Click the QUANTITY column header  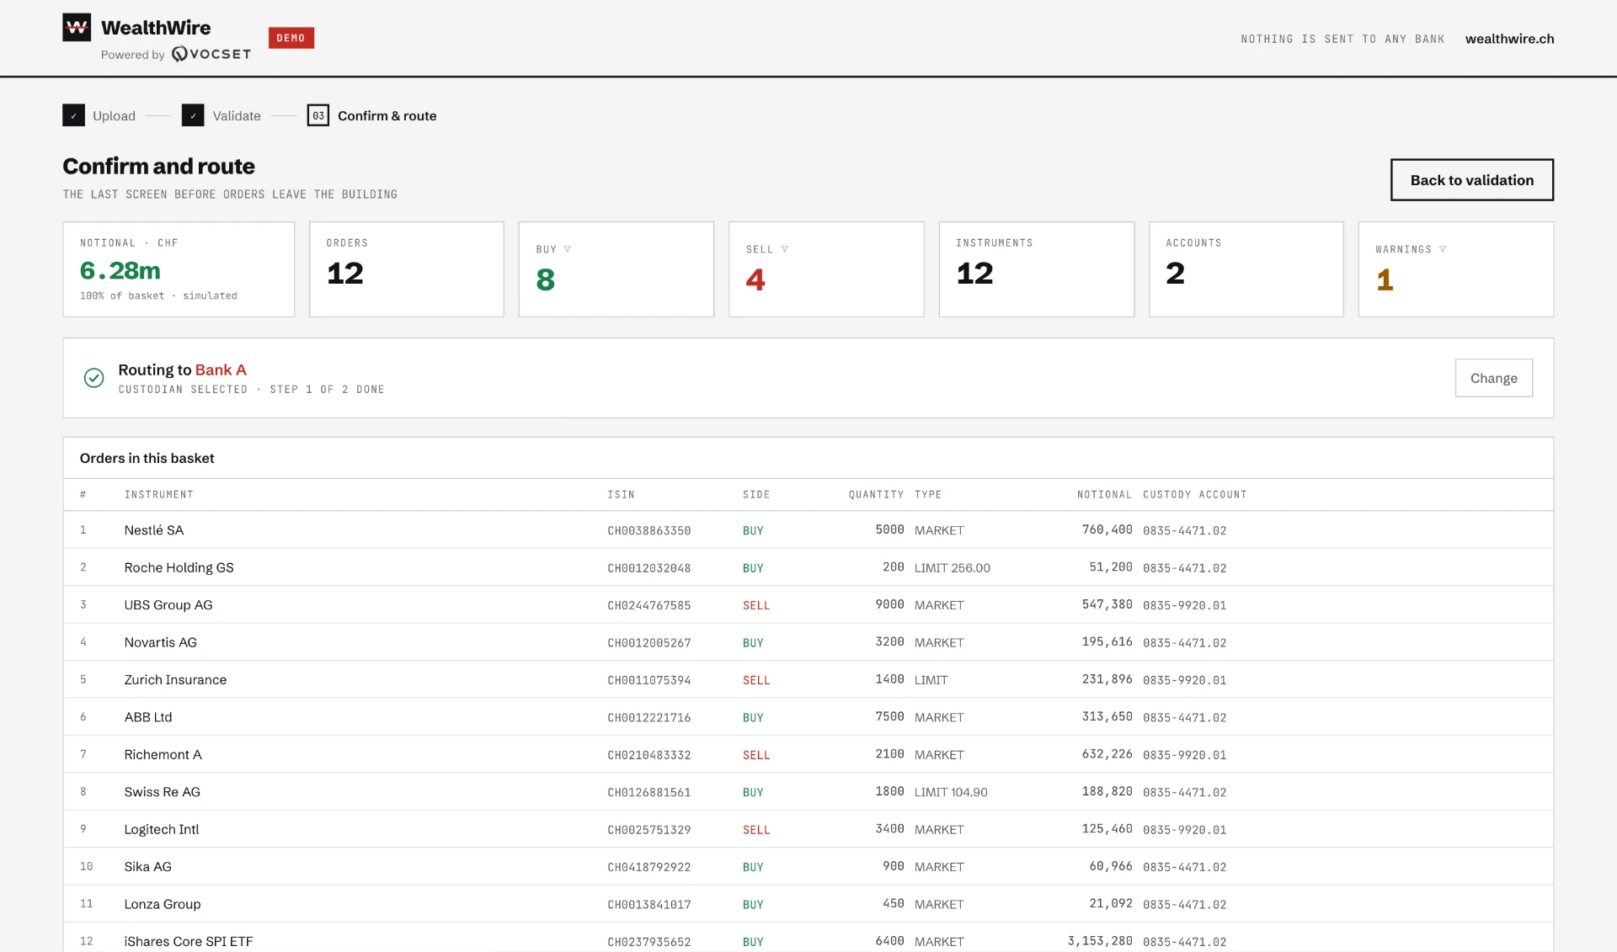coord(876,495)
